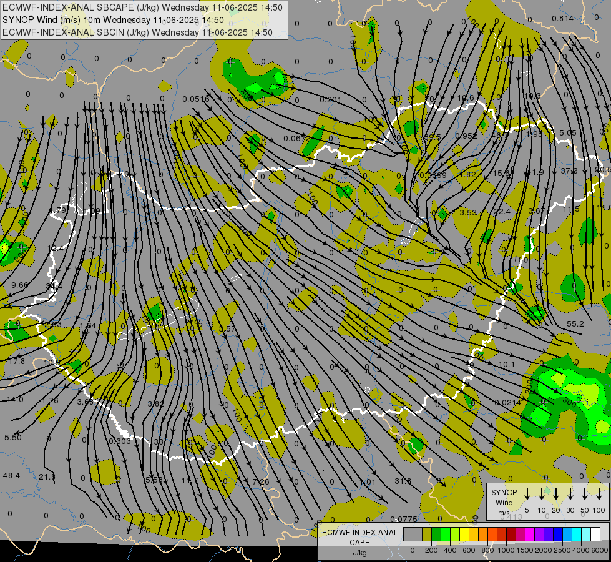The image size is (611, 562).
Task: Pick the dark green CAPE legend swatch
Action: point(436,535)
